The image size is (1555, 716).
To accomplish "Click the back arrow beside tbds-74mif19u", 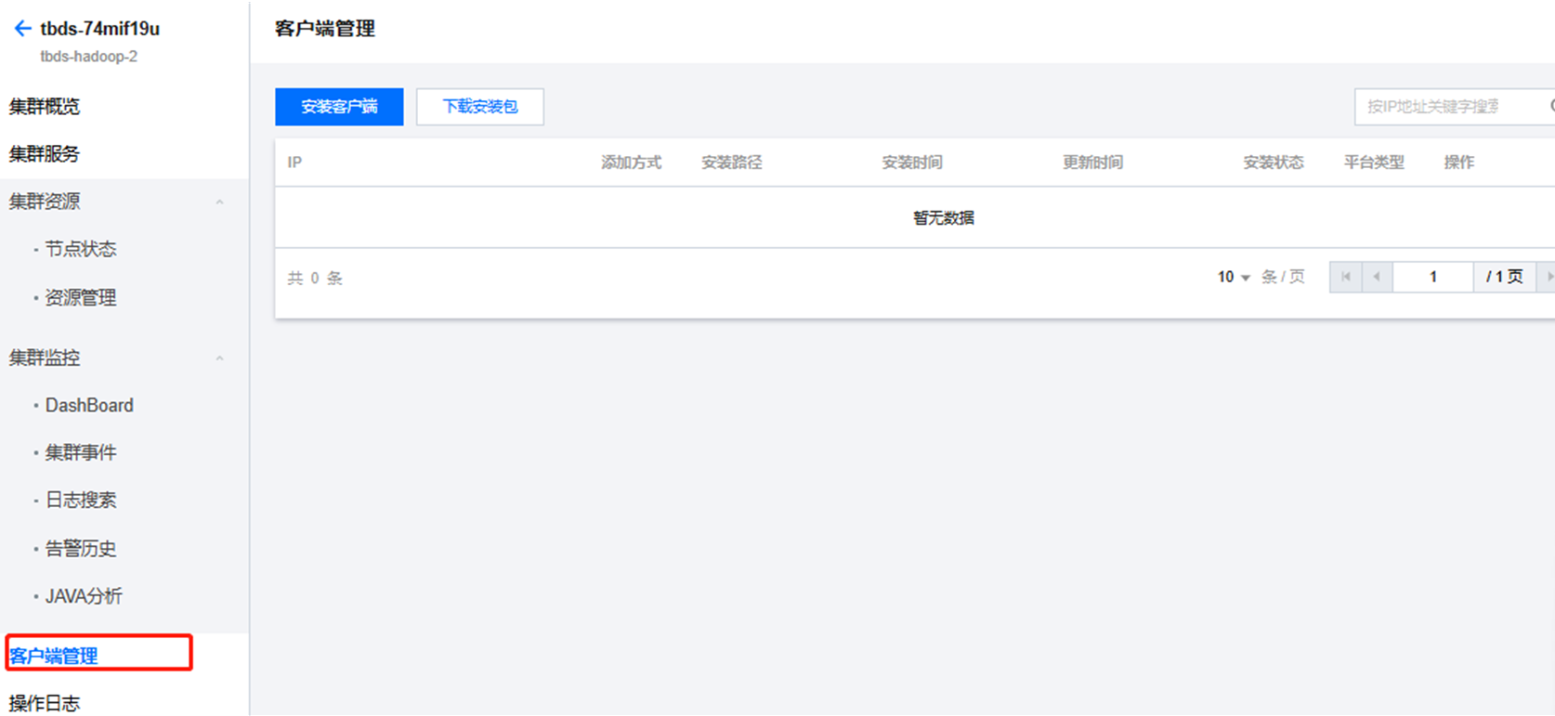I will click(x=22, y=29).
